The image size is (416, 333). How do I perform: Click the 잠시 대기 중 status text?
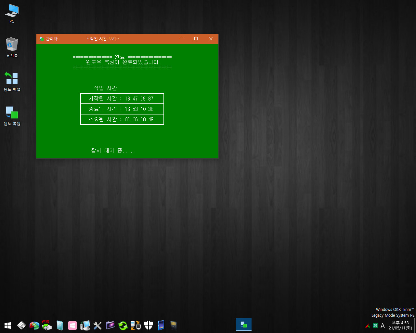click(113, 151)
